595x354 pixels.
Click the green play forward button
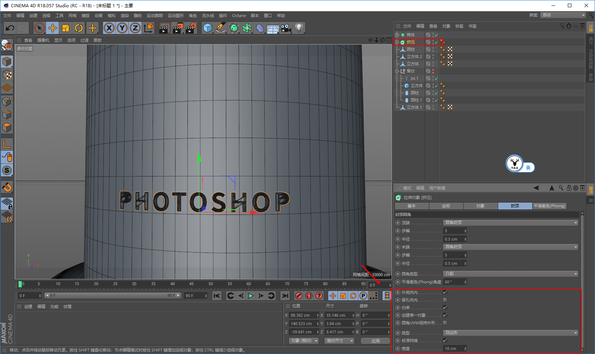251,296
